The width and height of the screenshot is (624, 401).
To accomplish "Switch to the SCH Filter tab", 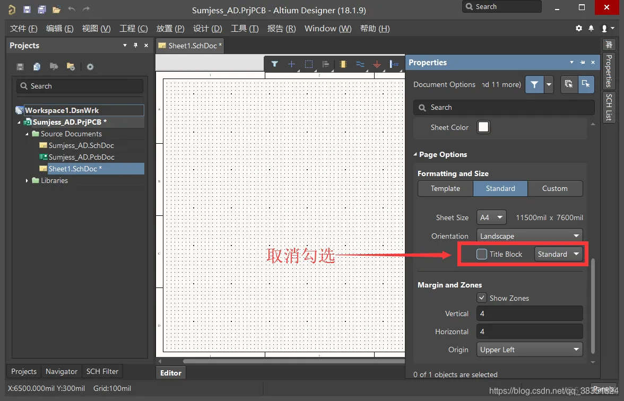I will [x=102, y=371].
